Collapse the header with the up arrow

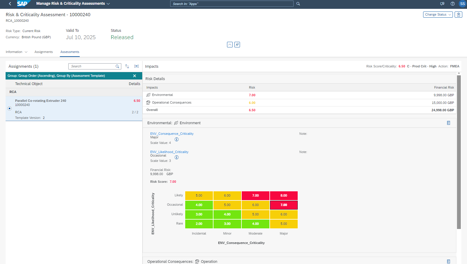230,44
